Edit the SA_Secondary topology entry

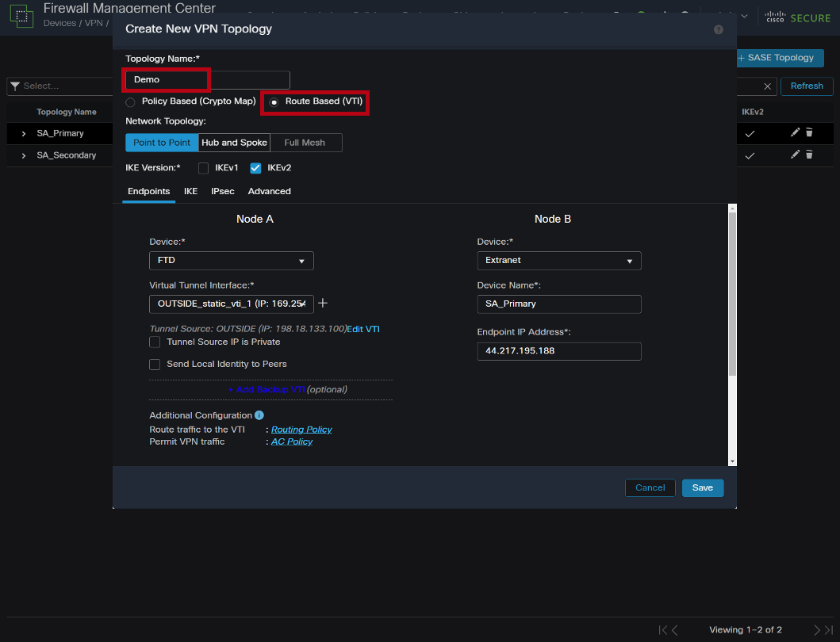pos(796,155)
